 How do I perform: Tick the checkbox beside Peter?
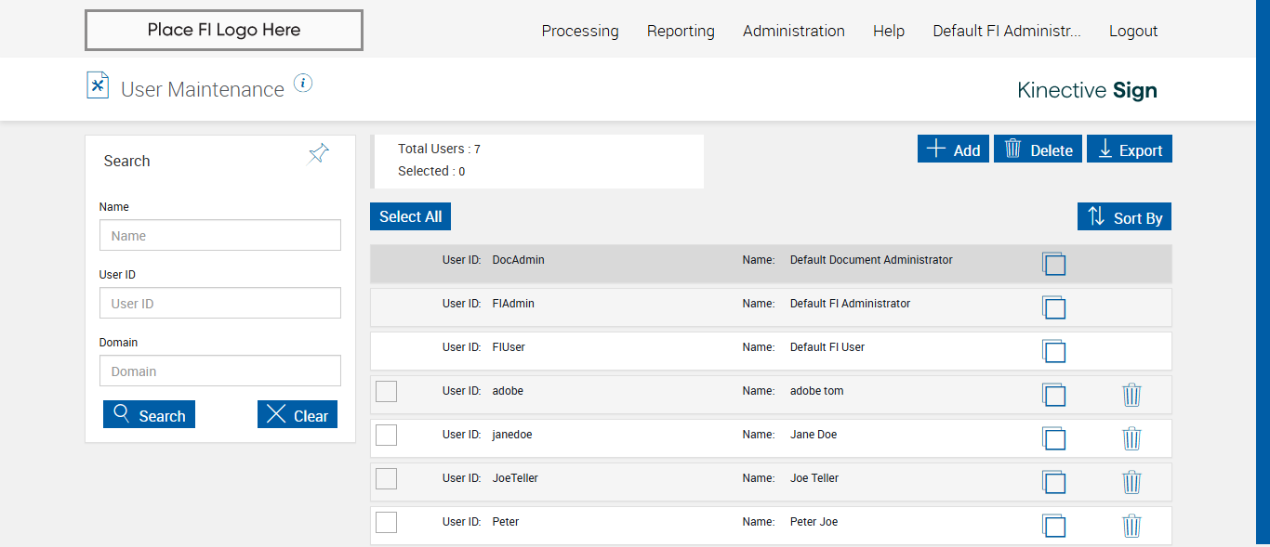click(x=386, y=523)
